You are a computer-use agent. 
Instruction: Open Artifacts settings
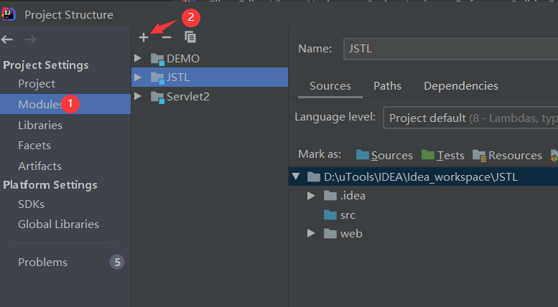[x=40, y=166]
